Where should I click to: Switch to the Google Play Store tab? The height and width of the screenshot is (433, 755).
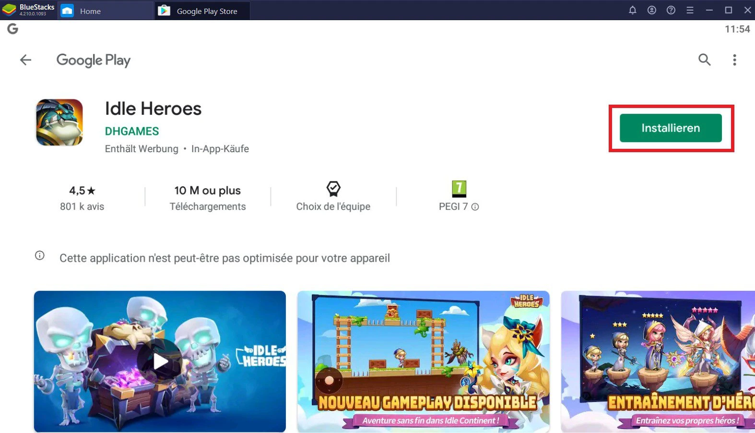point(202,10)
